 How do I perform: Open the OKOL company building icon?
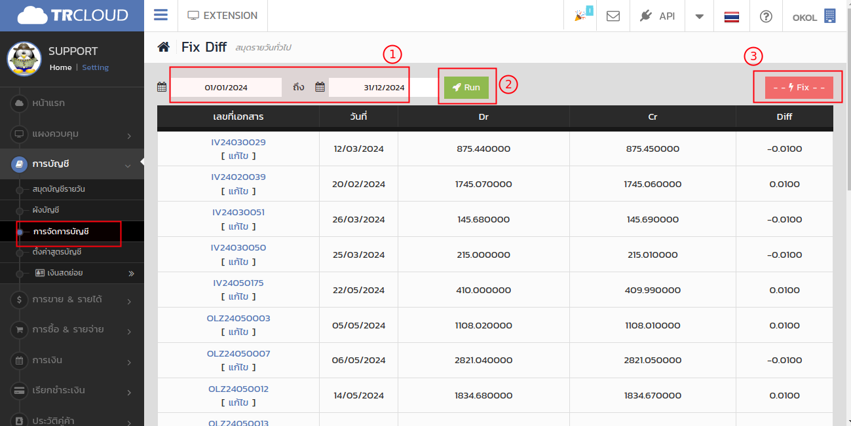(830, 16)
